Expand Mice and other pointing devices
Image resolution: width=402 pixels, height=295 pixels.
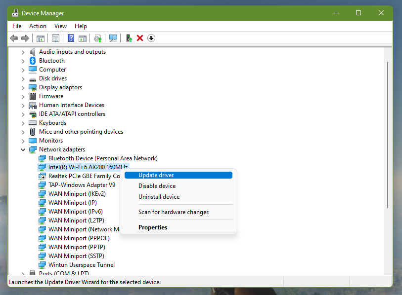coord(23,132)
